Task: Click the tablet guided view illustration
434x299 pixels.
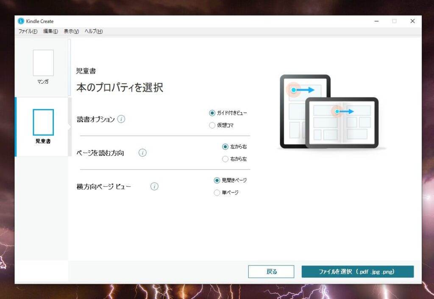Action: coord(329,112)
